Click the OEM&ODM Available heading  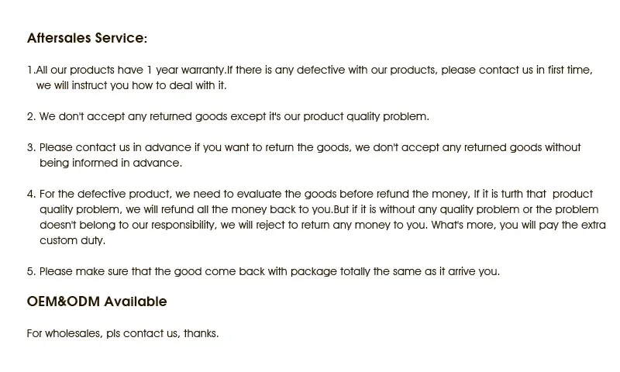point(97,301)
